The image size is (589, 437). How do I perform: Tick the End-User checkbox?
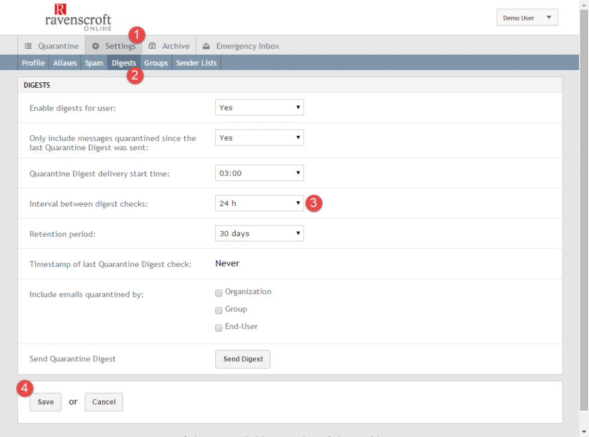tap(219, 327)
